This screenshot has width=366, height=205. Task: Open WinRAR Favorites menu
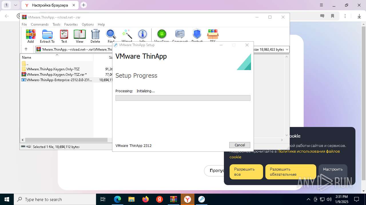(x=71, y=24)
